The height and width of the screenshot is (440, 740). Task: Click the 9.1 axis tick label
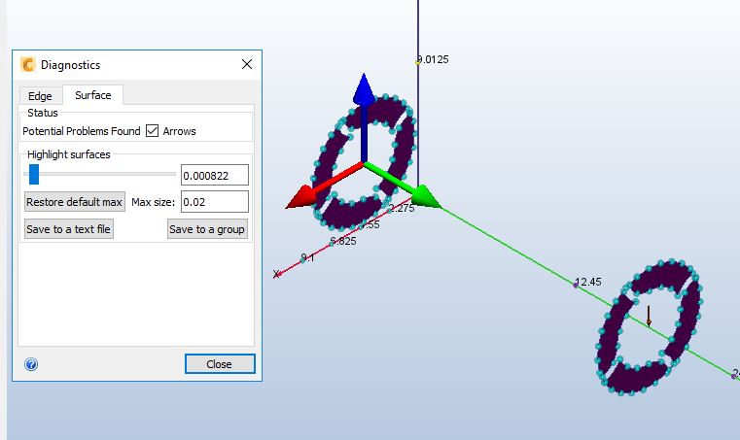(307, 257)
